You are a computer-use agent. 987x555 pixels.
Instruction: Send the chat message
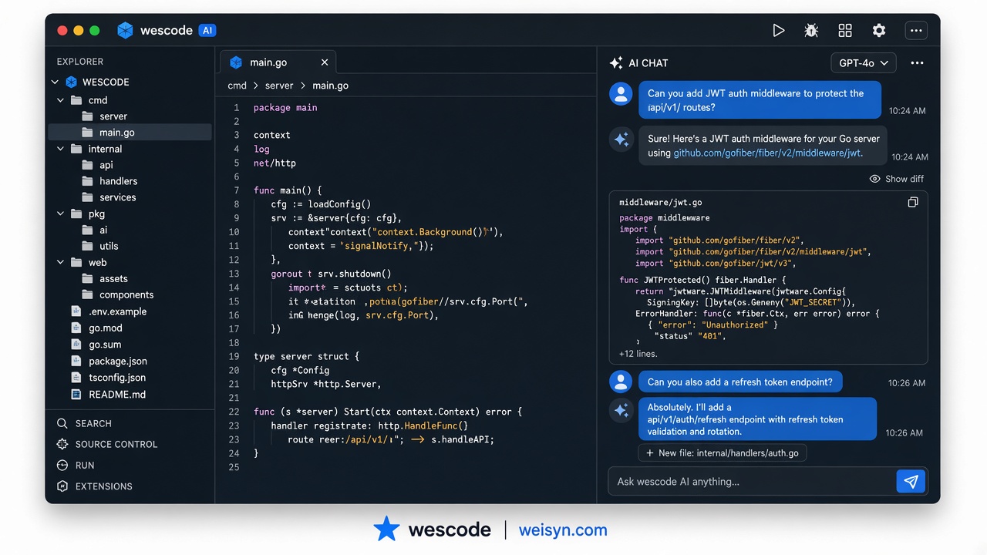tap(911, 482)
